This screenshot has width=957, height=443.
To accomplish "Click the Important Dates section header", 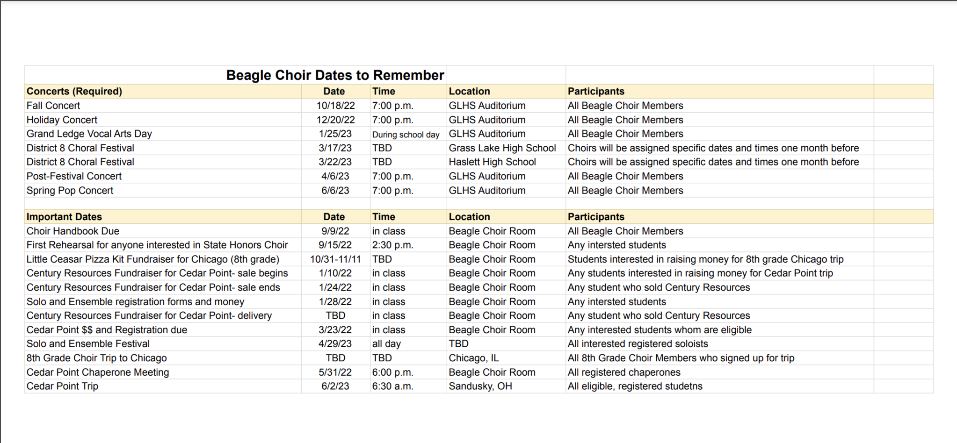I will click(x=64, y=217).
